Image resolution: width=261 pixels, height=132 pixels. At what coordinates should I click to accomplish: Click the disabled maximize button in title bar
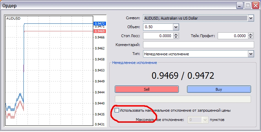[248, 6]
